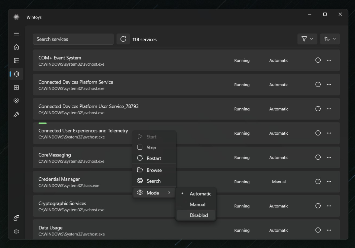Open the hamburger navigation menu
The height and width of the screenshot is (248, 355).
coord(16,34)
